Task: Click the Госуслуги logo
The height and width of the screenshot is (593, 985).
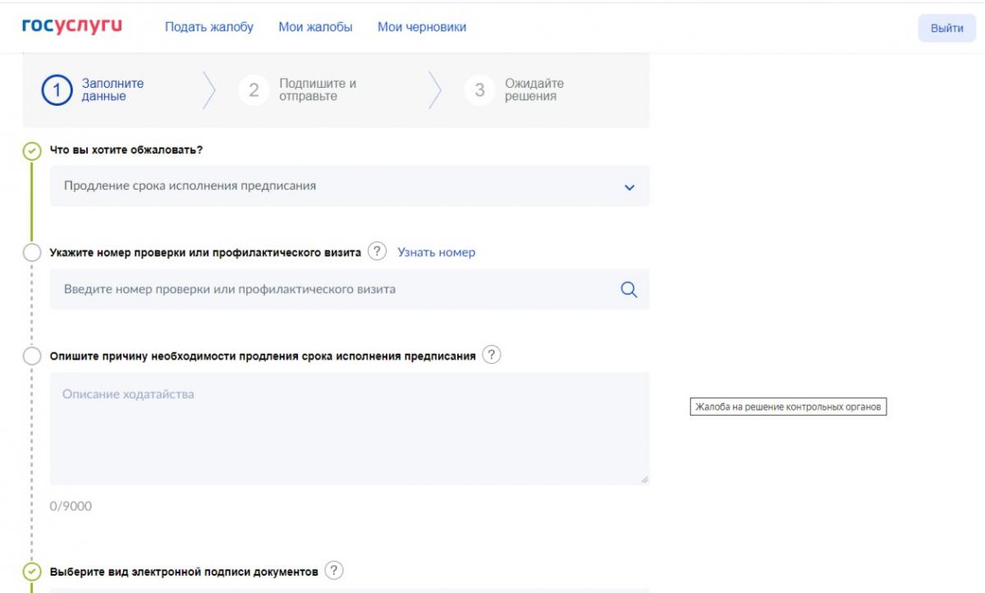Action: 71,26
